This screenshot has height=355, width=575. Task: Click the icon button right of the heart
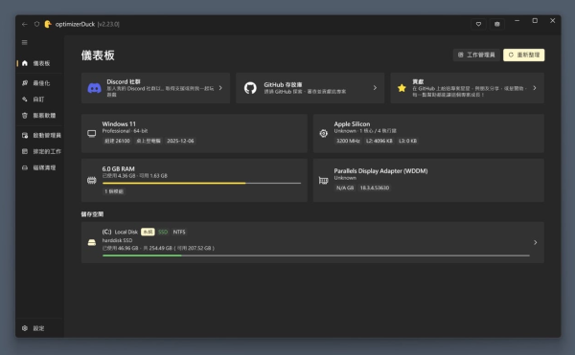pyautogui.click(x=496, y=24)
